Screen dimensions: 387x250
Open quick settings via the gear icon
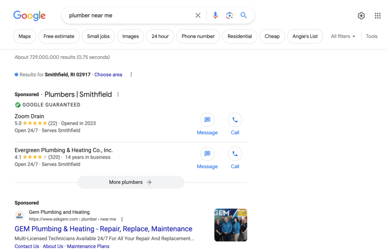(x=361, y=15)
